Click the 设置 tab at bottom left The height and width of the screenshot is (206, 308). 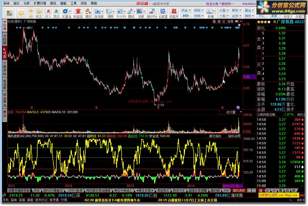tap(11, 190)
